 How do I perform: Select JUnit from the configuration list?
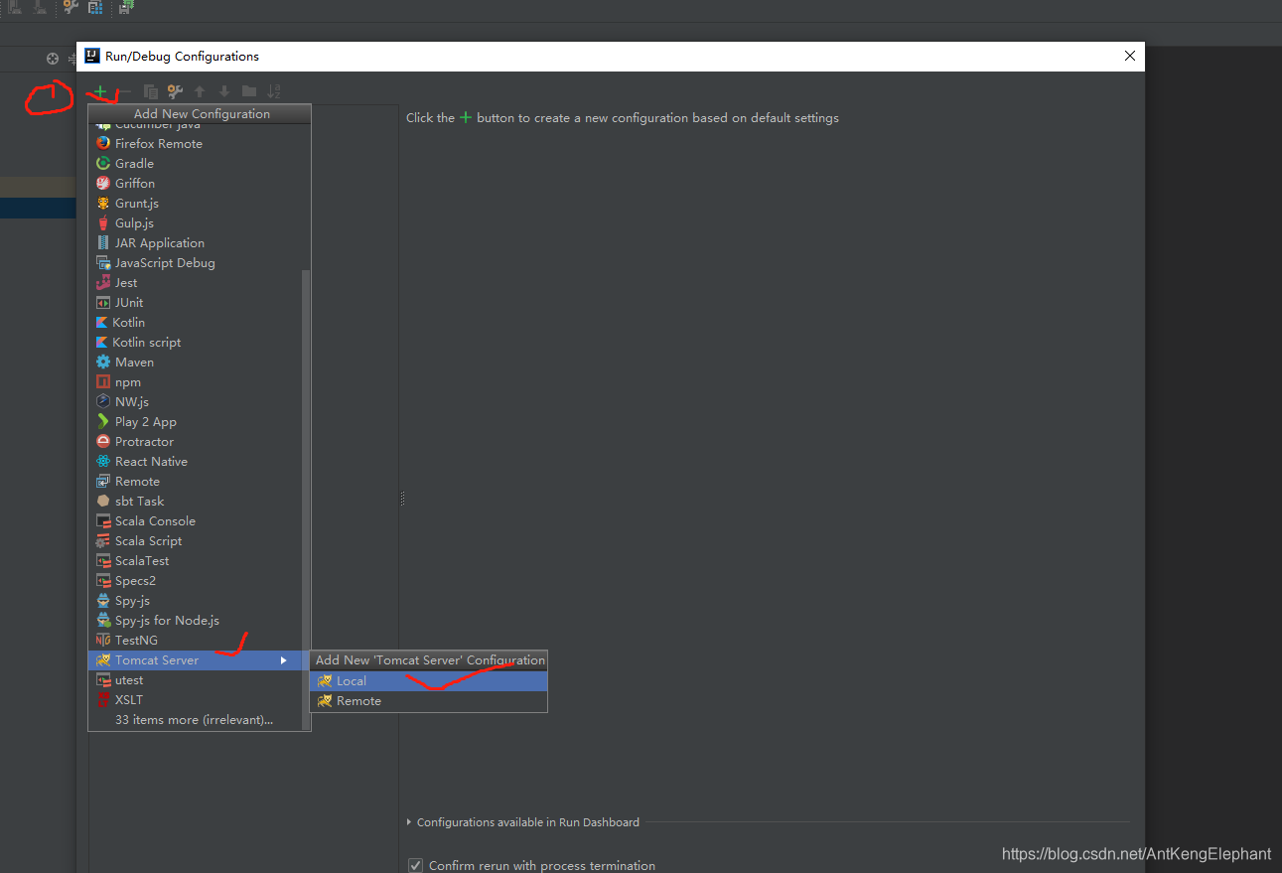pyautogui.click(x=195, y=302)
